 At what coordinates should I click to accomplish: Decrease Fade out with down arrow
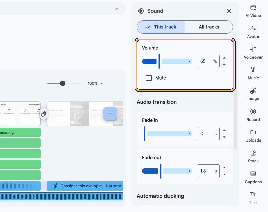tap(224, 174)
